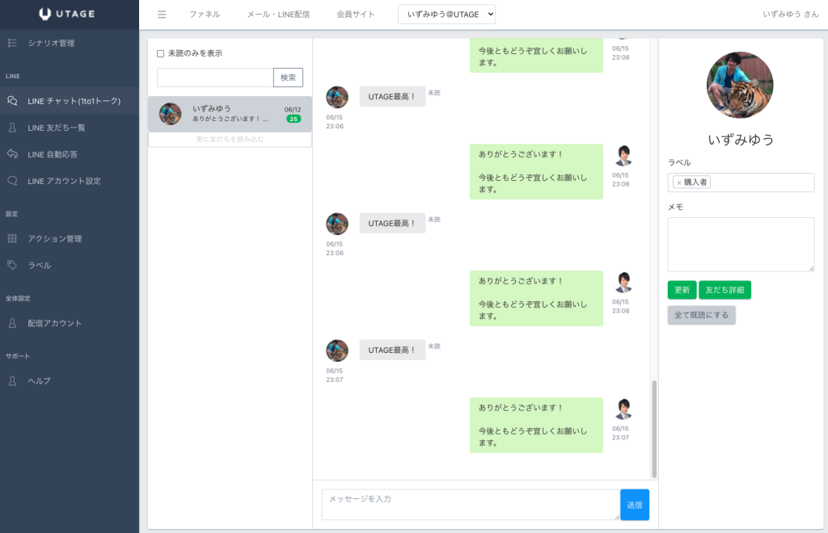Image resolution: width=828 pixels, height=533 pixels.
Task: Open LINE 友だち一覧 in sidebar
Action: [x=56, y=128]
